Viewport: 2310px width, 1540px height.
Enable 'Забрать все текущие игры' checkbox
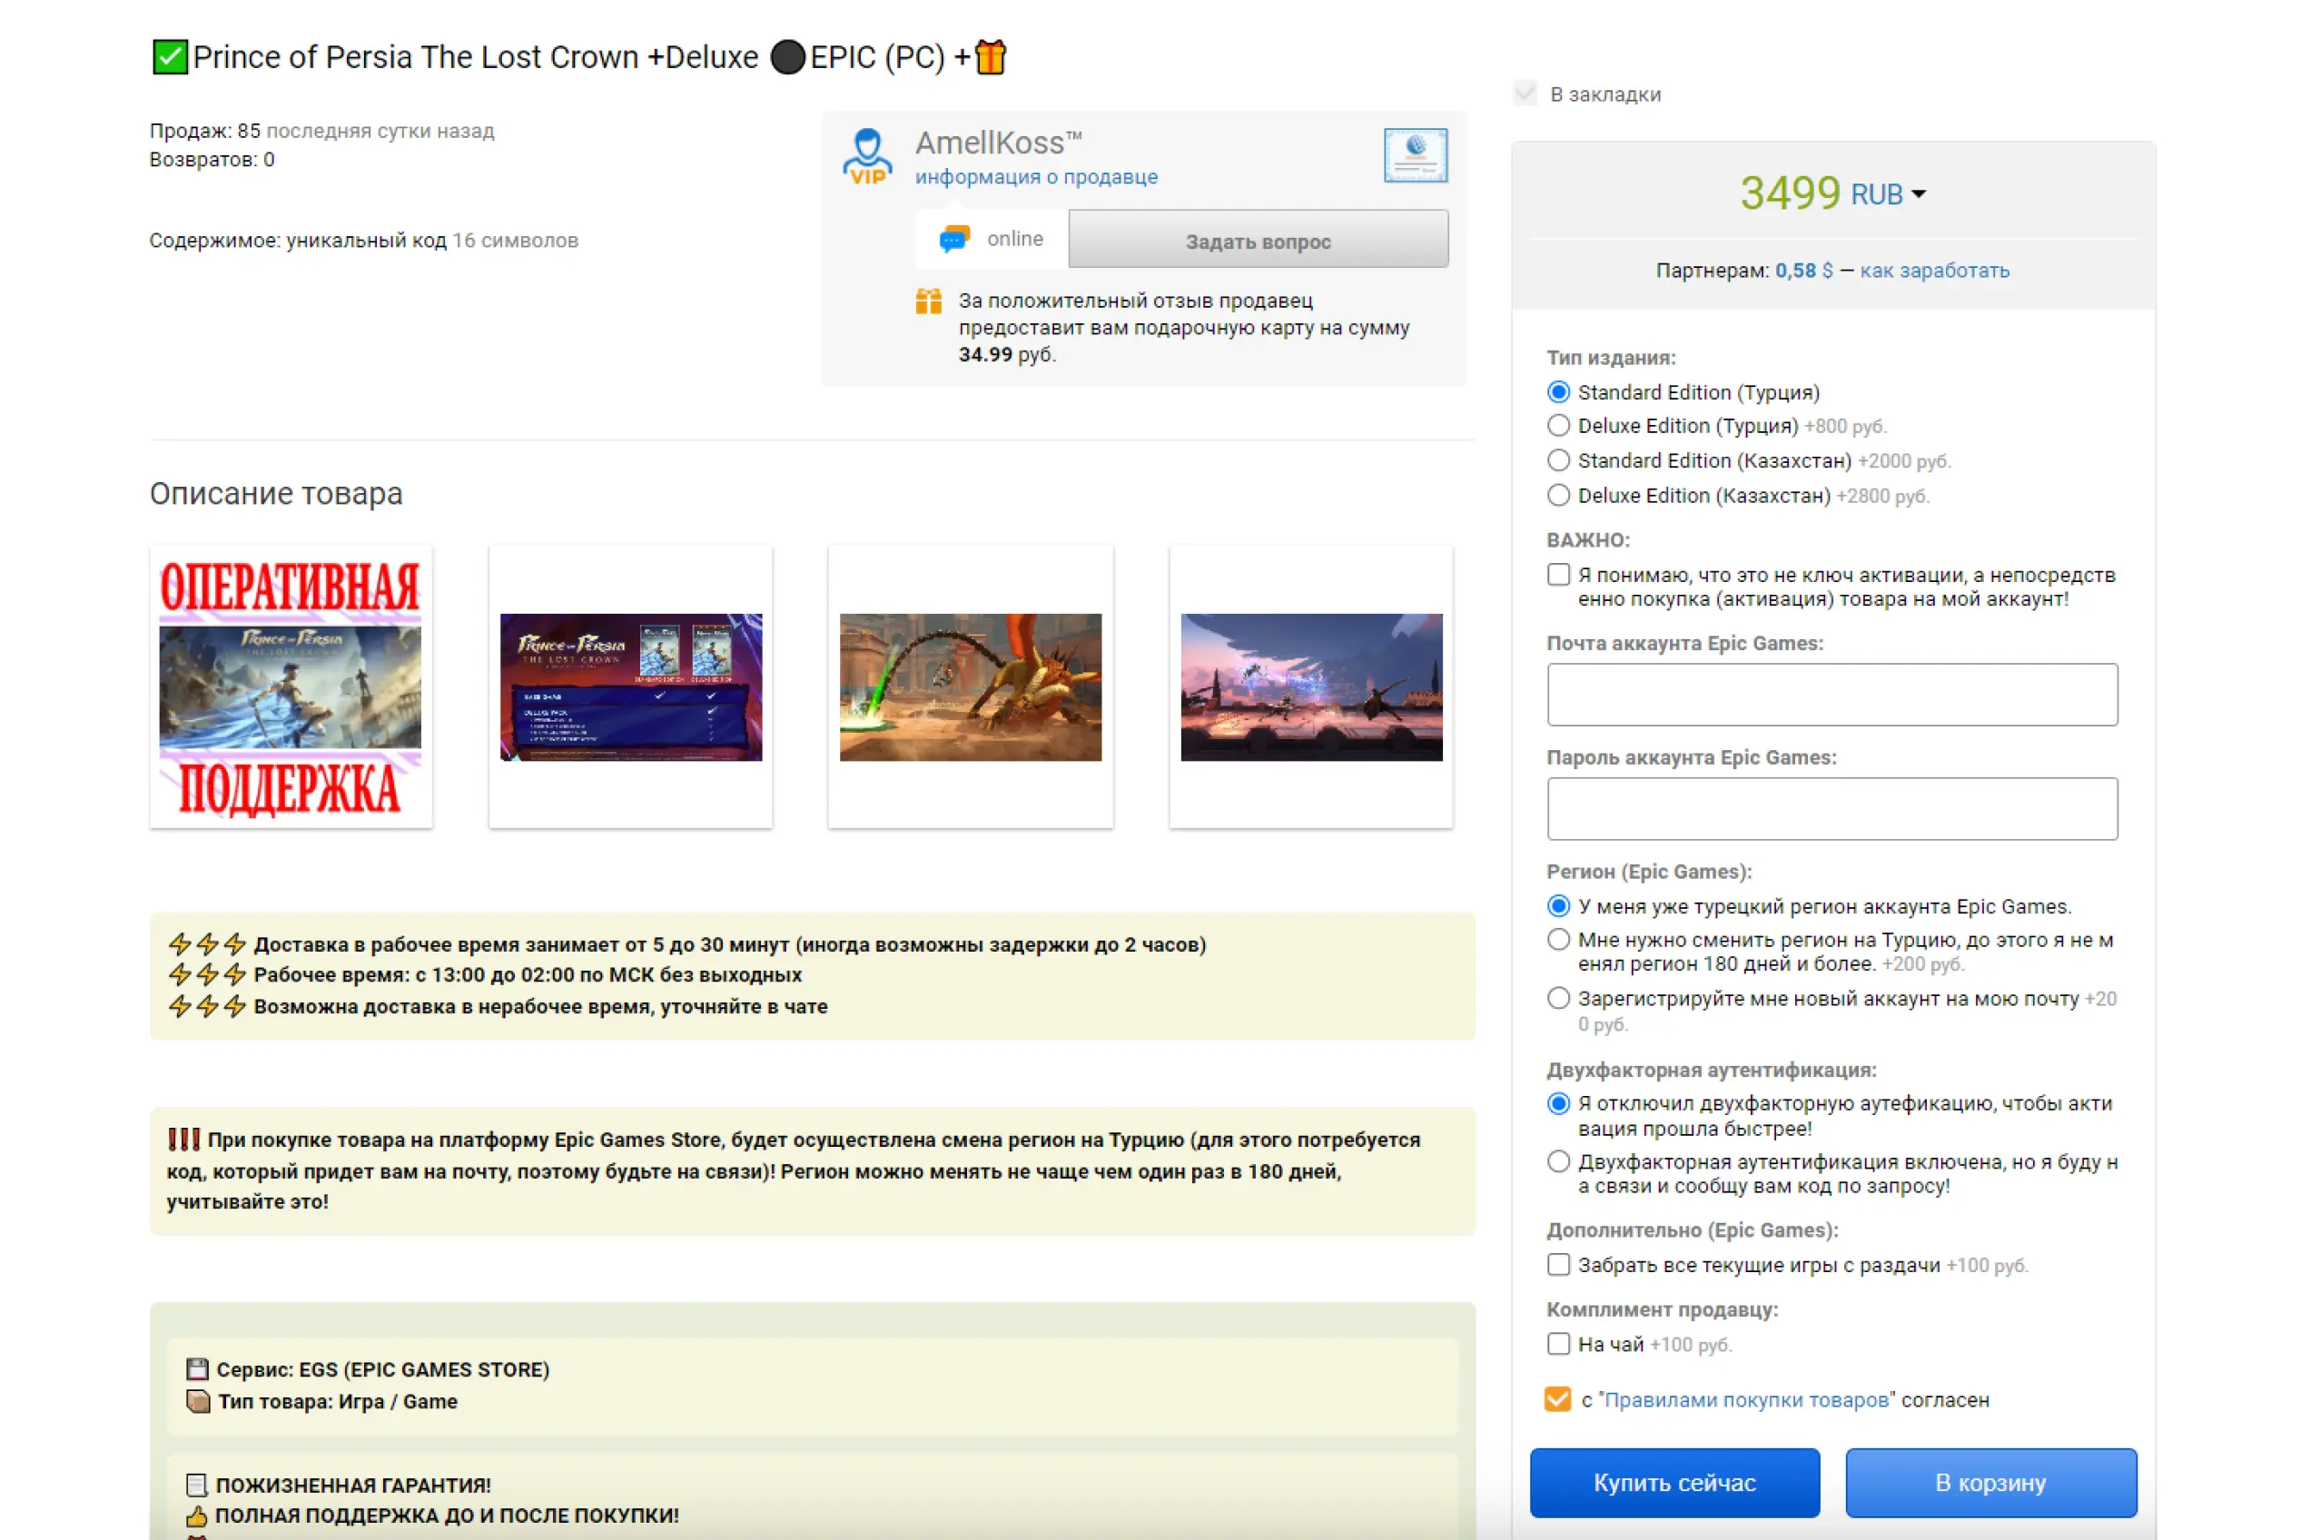(x=1559, y=1265)
